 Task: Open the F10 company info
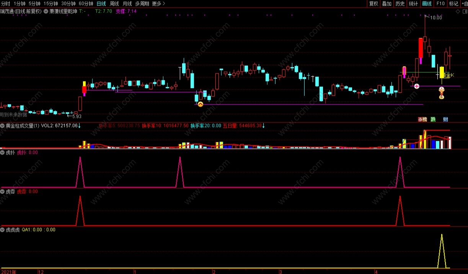pyautogui.click(x=440, y=4)
